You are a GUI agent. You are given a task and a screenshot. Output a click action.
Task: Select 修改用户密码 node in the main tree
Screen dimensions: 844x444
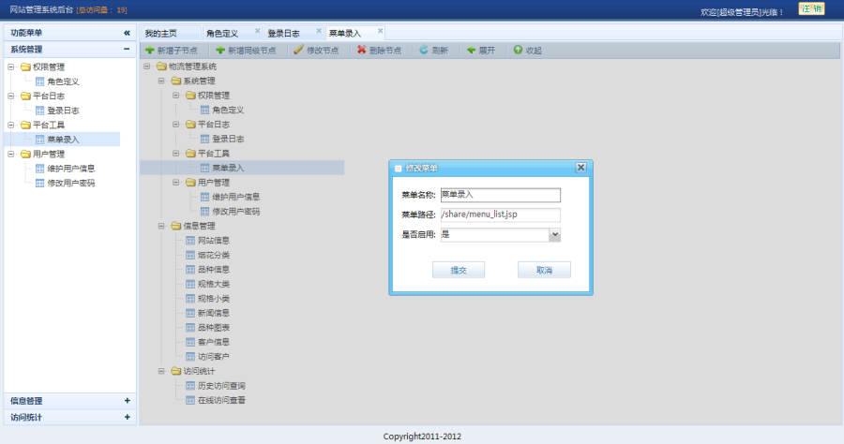pyautogui.click(x=235, y=212)
